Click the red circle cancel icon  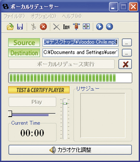[43, 27]
